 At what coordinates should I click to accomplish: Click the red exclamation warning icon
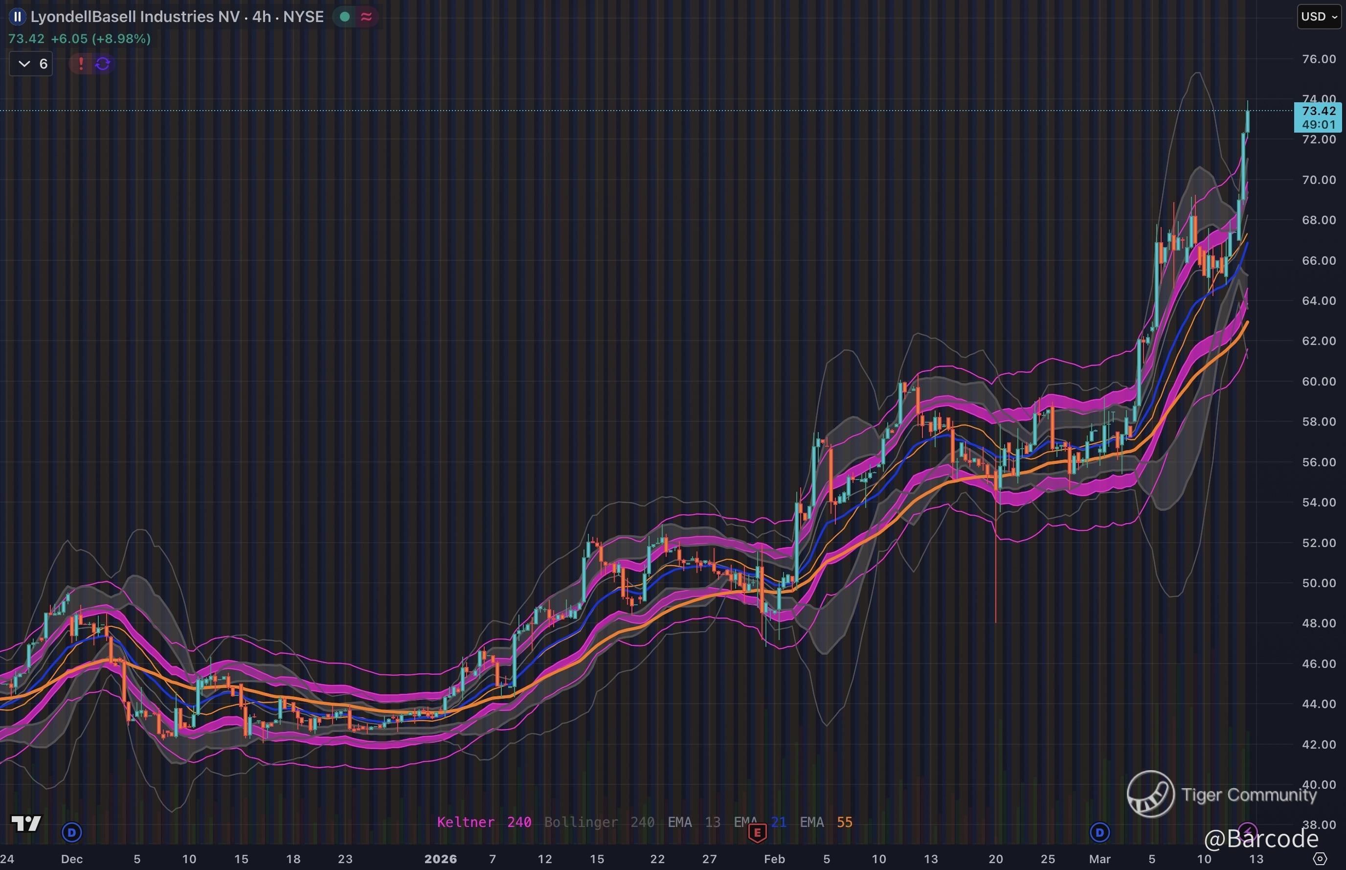[x=81, y=63]
